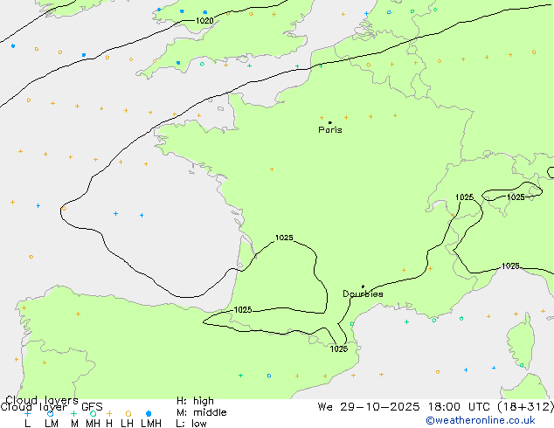Click the 'L: low' legend text

(191, 424)
